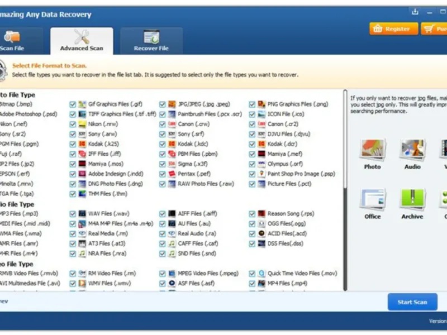Viewport: 447px width, 335px height.
Task: Toggle the MP4 Files (.mp4) checkbox
Action: coord(252,284)
